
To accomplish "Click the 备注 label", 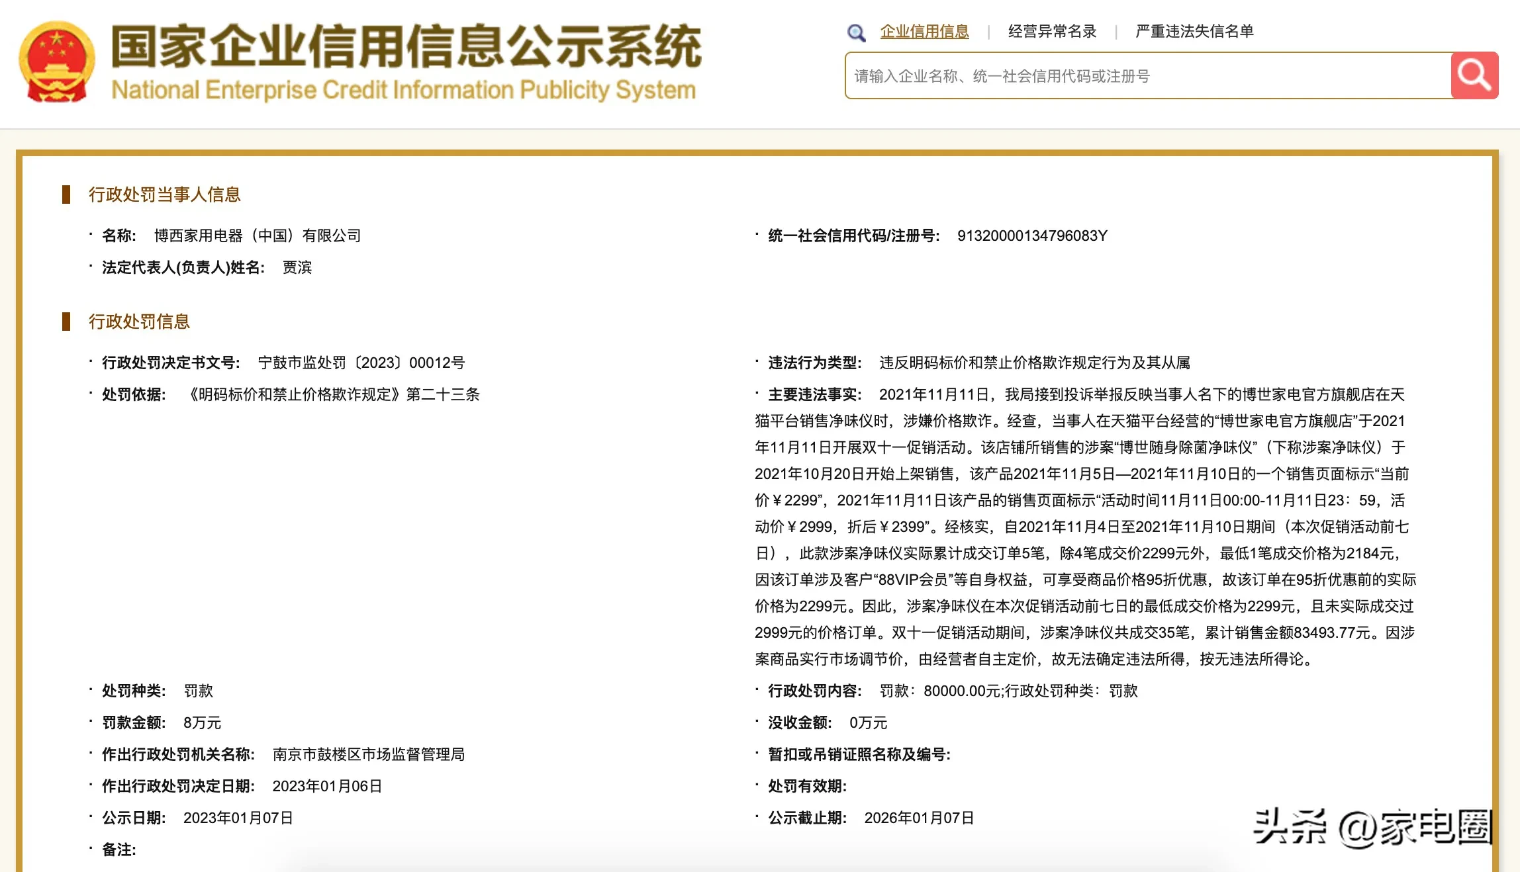I will pyautogui.click(x=119, y=850).
